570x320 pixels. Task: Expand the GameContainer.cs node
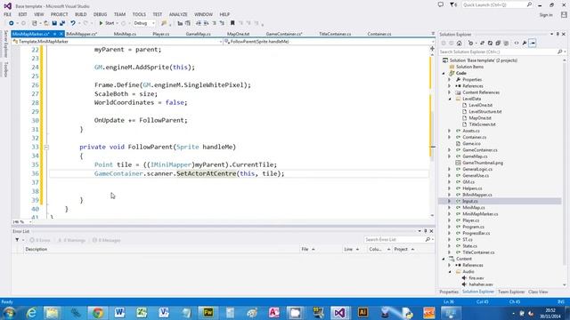(x=450, y=150)
